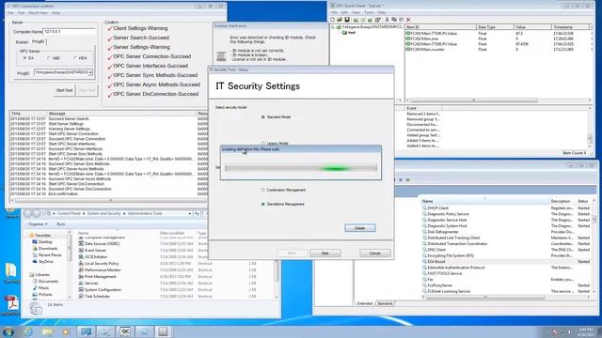This screenshot has height=338, width=602.
Task: Select A&E radio button under OPC Server
Action: pyautogui.click(x=49, y=58)
